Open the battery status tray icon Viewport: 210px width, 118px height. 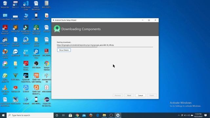(x=185, y=115)
